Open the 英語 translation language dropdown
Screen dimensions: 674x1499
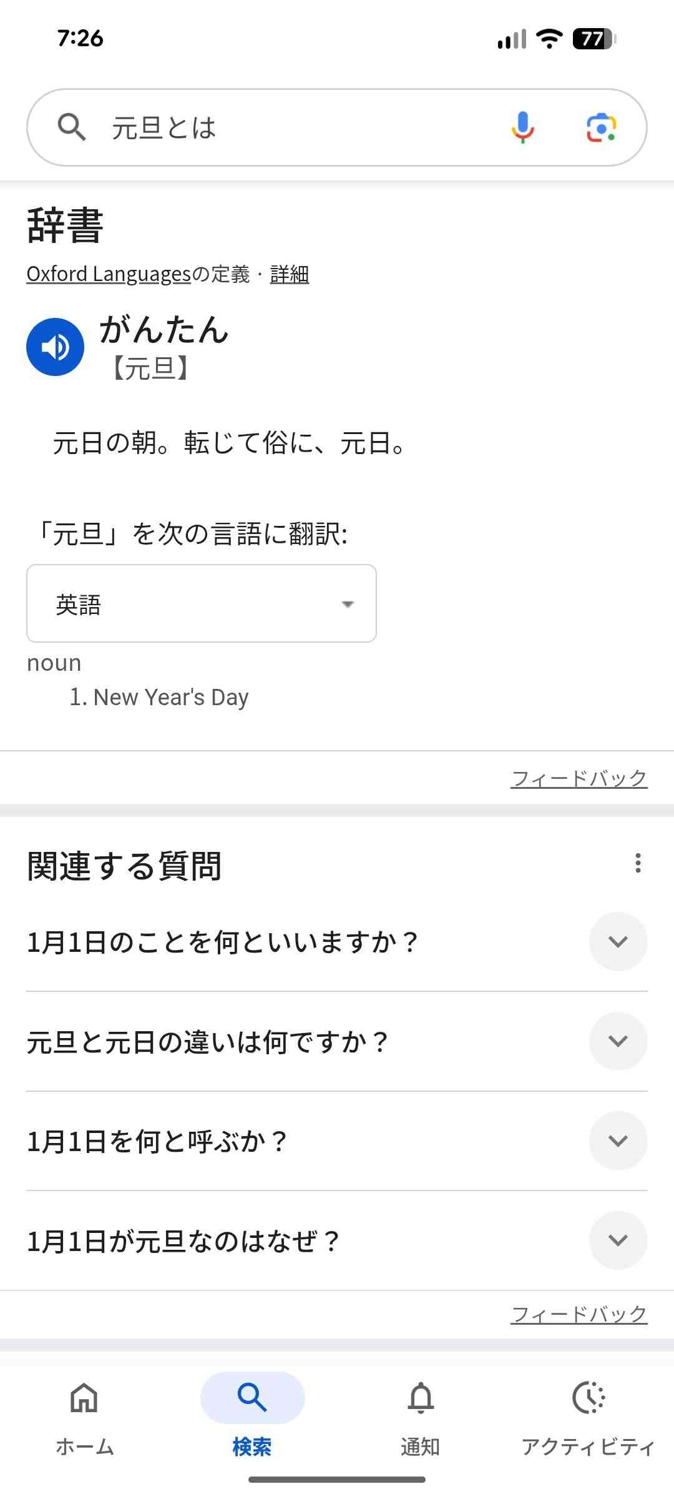coord(201,603)
